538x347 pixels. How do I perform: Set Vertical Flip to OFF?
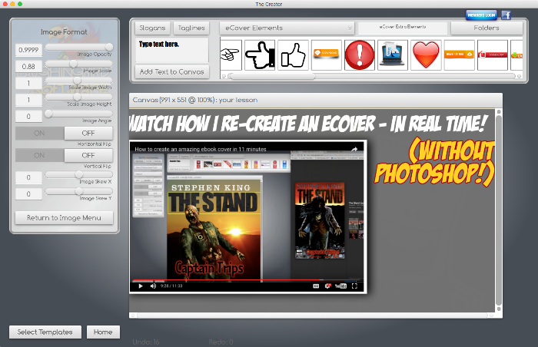pyautogui.click(x=89, y=155)
